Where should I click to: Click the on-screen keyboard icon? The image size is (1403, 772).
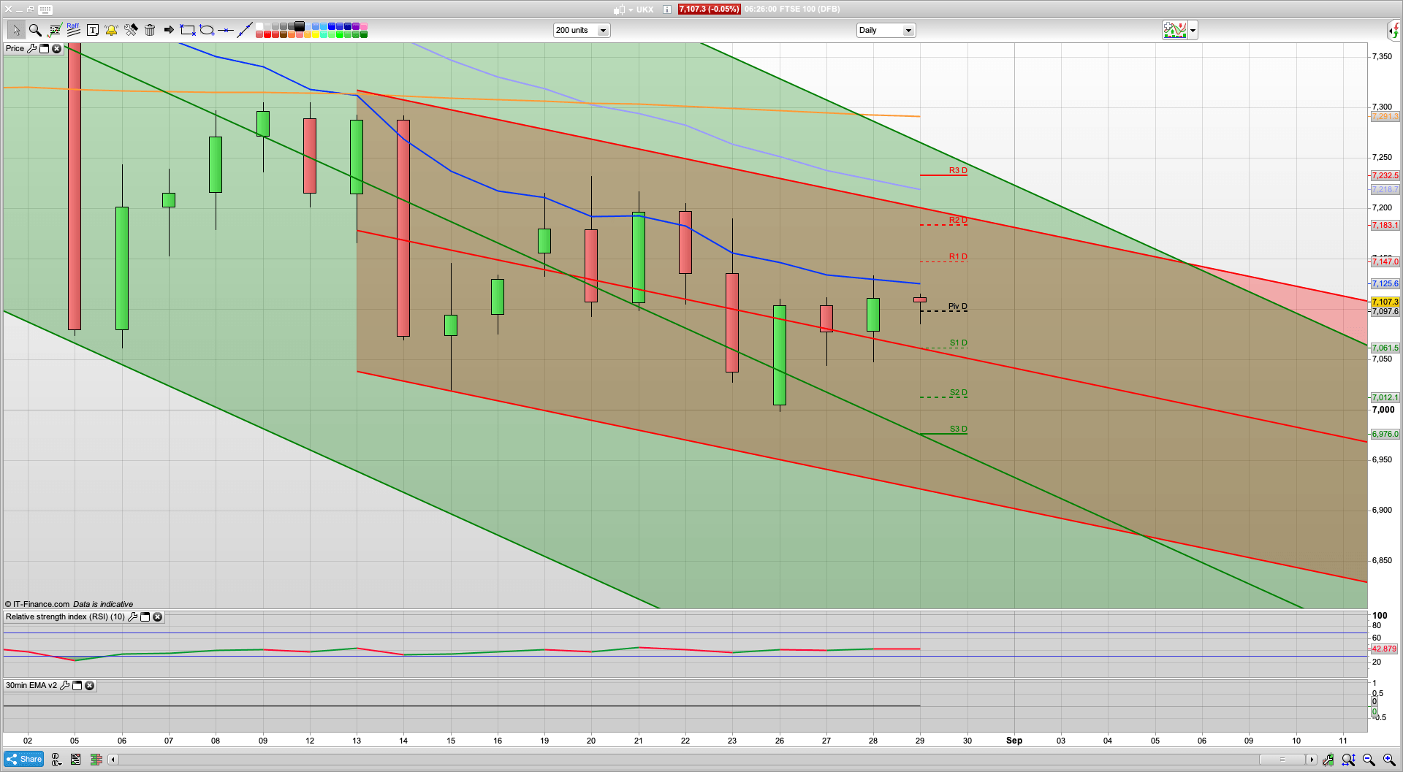(45, 9)
